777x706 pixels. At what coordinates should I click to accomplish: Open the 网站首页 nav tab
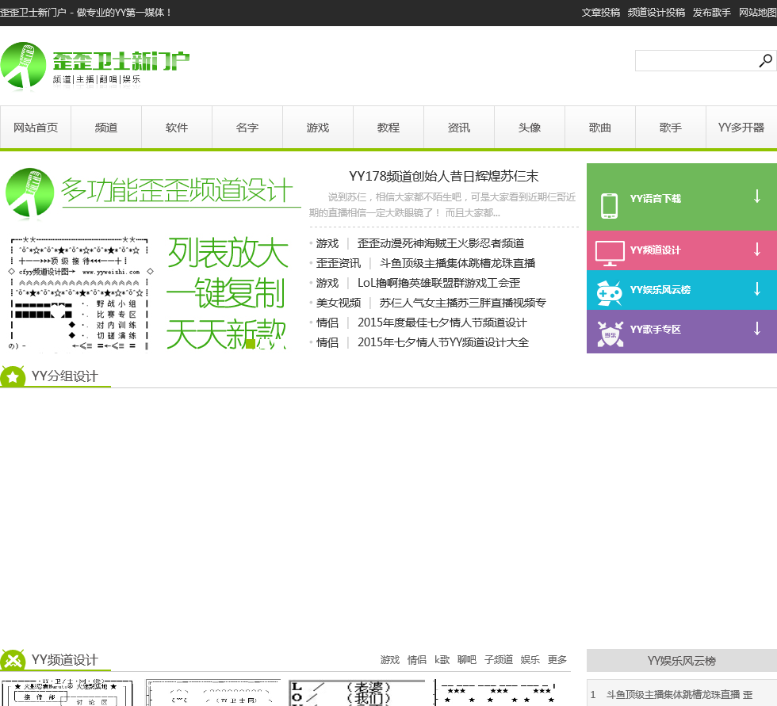tap(36, 128)
